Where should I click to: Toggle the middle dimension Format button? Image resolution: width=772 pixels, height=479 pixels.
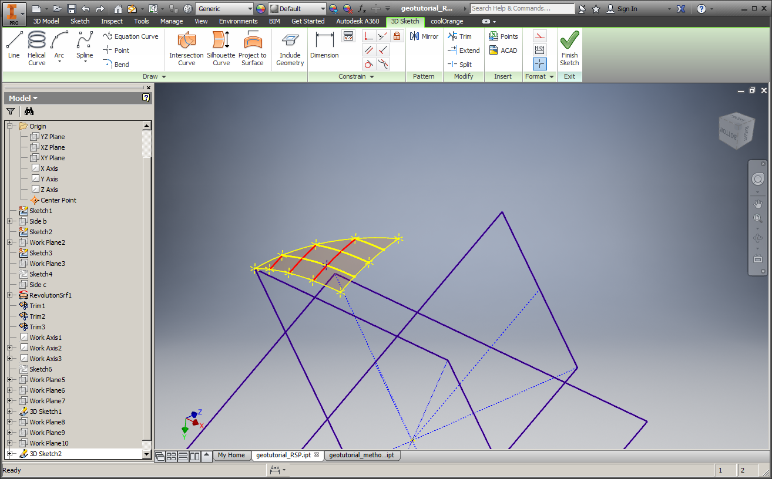(539, 50)
